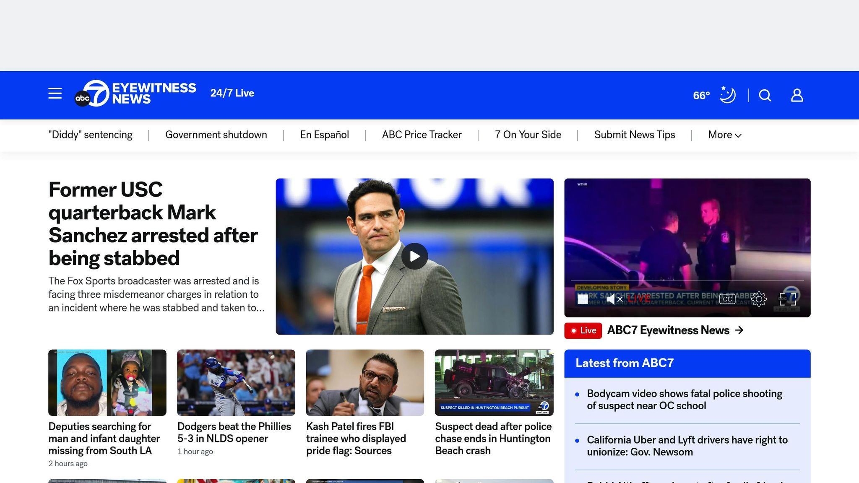This screenshot has height=483, width=859.
Task: Open the user account profile icon
Action: [x=797, y=96]
